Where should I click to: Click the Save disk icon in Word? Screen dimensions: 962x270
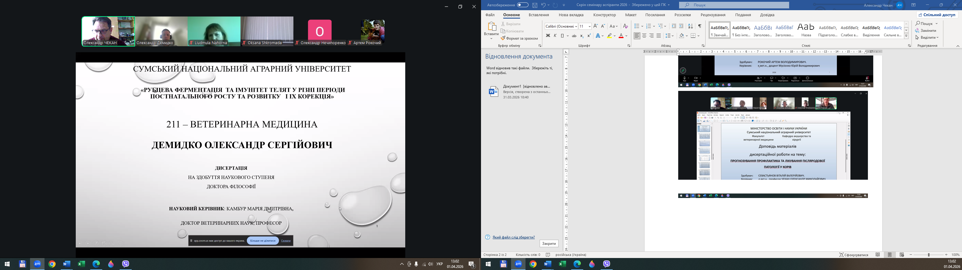coord(535,5)
